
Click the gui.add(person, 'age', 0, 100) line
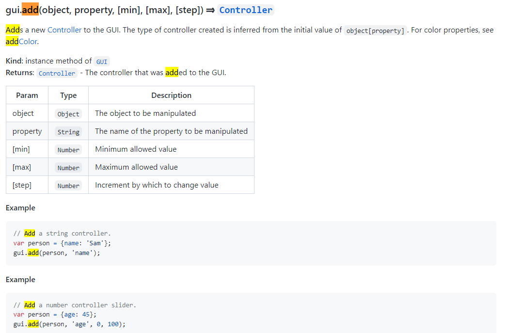click(x=68, y=324)
